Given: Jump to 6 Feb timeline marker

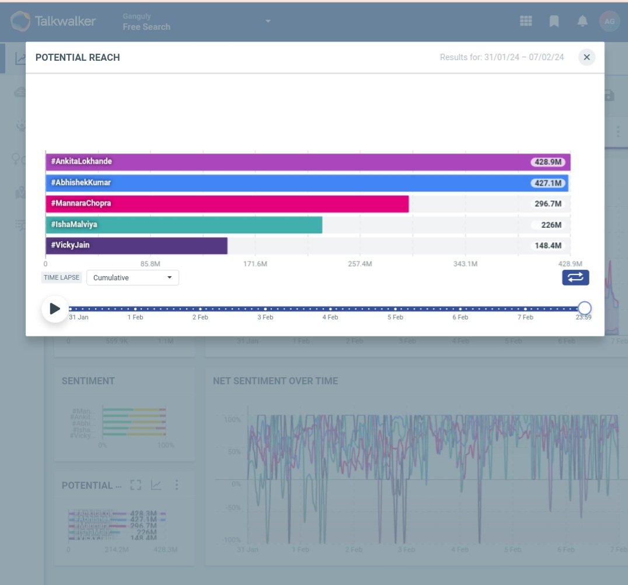Looking at the screenshot, I should click(460, 309).
